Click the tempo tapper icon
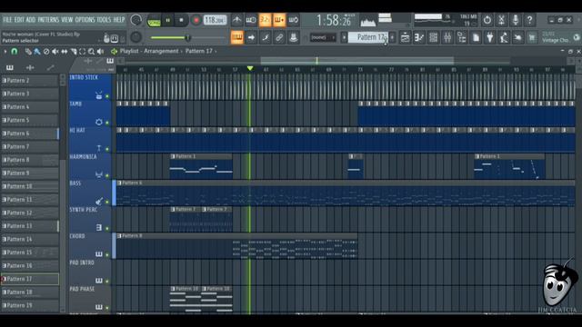582x327 pixels. pos(504,37)
